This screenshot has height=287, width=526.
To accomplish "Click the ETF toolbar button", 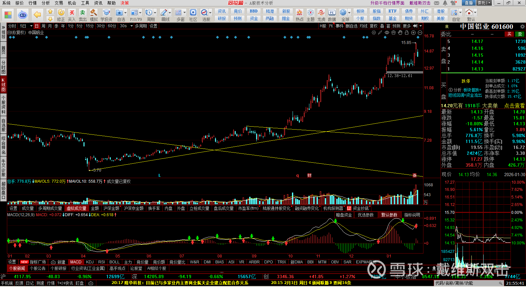I will tap(393, 11).
